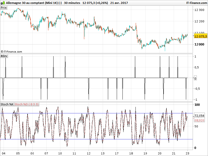Open the '#dev' indicator label
This screenshot has width=208, height=156.
(4, 56)
